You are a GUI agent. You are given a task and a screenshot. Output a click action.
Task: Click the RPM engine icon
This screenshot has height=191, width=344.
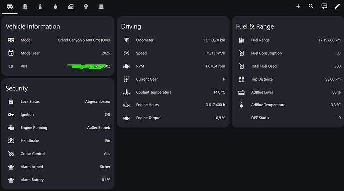pos(126,66)
